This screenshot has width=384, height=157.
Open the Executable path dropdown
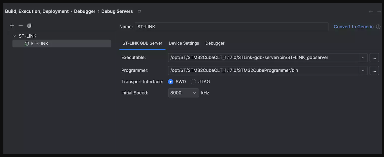[363, 58]
